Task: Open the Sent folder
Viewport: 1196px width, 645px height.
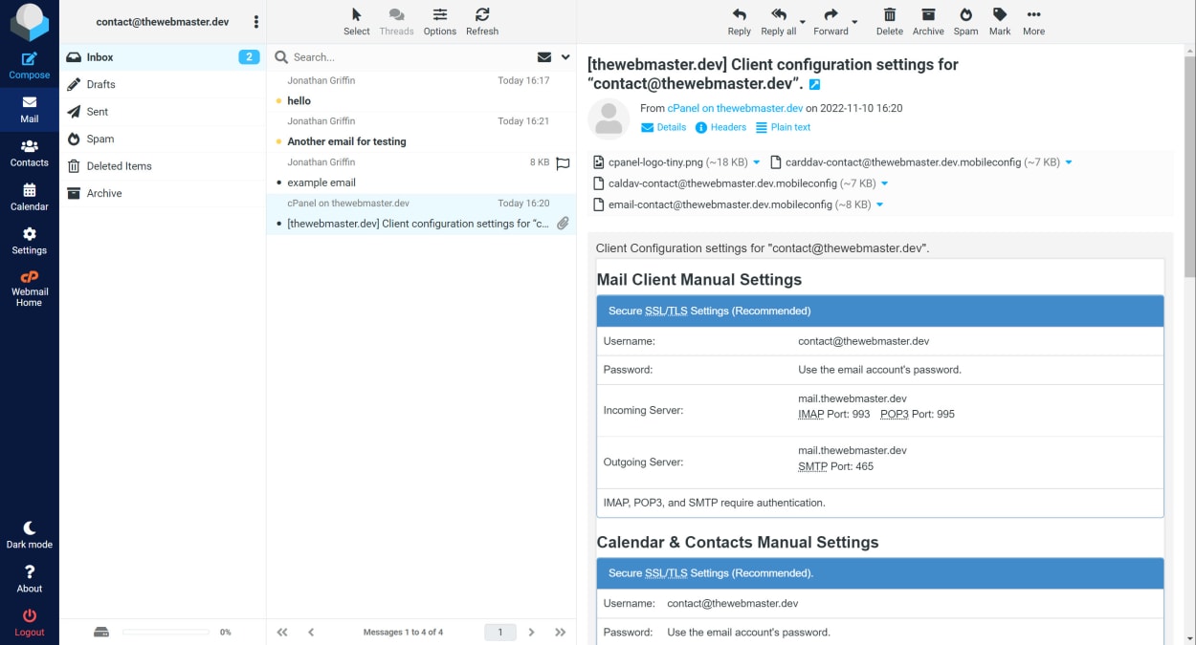Action: (x=163, y=112)
